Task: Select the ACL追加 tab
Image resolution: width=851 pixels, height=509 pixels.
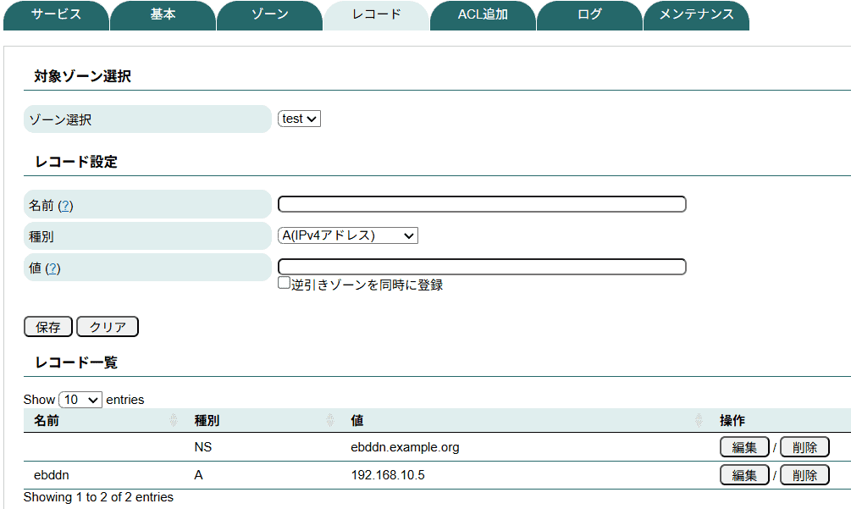Action: (x=483, y=15)
